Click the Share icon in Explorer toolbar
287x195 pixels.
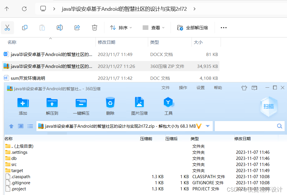(77, 27)
